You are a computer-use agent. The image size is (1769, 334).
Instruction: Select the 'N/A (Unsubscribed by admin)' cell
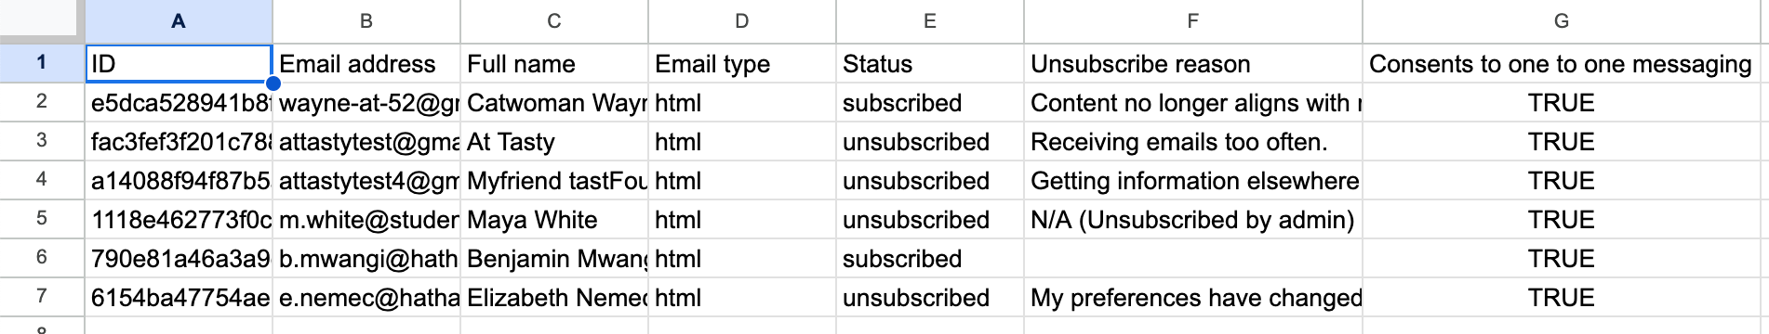pos(1192,220)
